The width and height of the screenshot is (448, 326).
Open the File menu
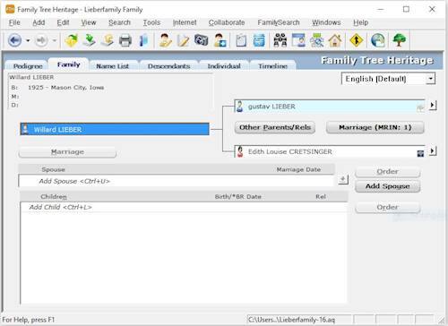click(x=14, y=22)
